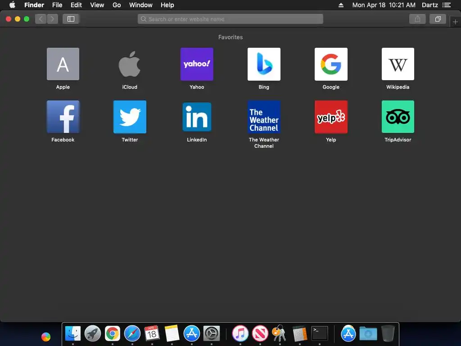Open the Window menu
The image size is (461, 346).
click(141, 5)
